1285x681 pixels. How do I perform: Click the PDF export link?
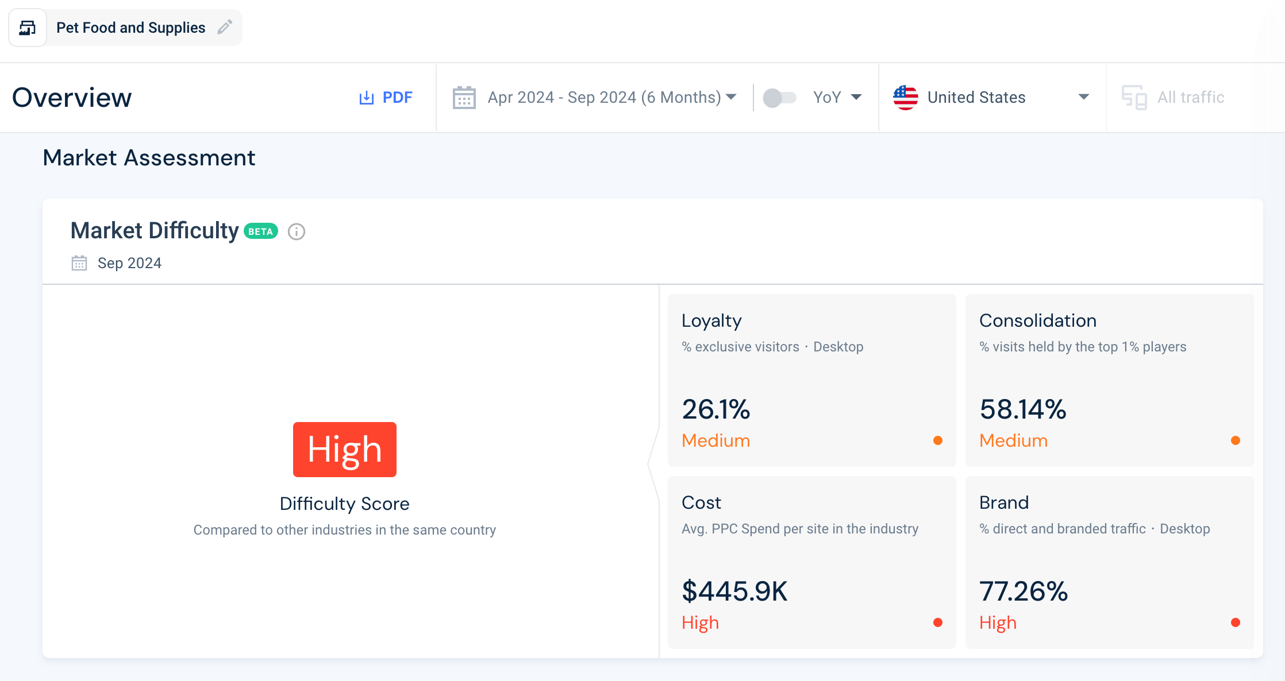click(x=397, y=98)
